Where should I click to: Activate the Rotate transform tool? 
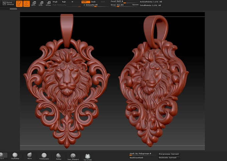(48, 4)
